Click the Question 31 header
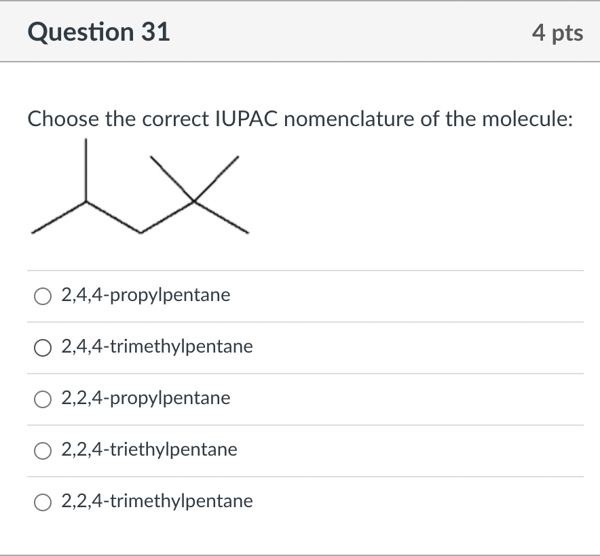The height and width of the screenshot is (556, 600). pos(97,31)
